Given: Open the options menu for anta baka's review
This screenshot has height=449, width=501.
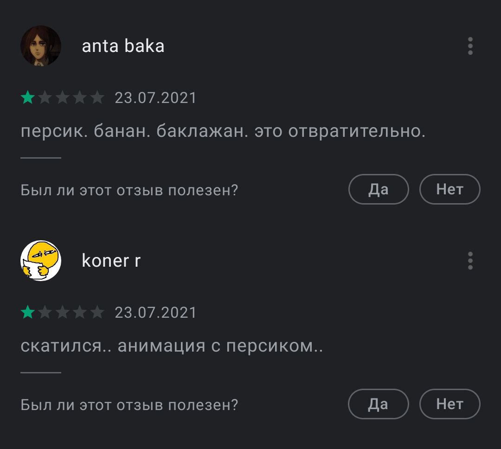Looking at the screenshot, I should (x=470, y=46).
